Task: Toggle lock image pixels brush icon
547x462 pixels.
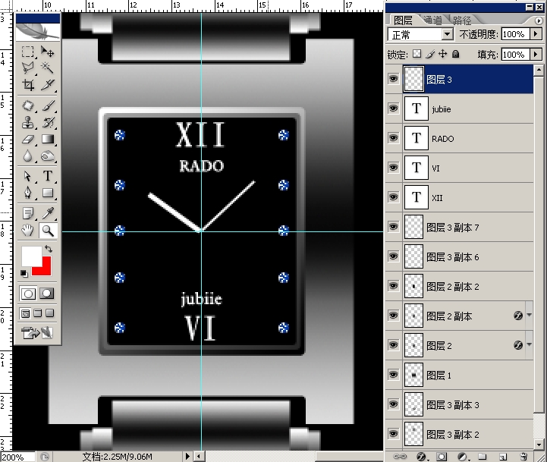Action: pyautogui.click(x=430, y=54)
